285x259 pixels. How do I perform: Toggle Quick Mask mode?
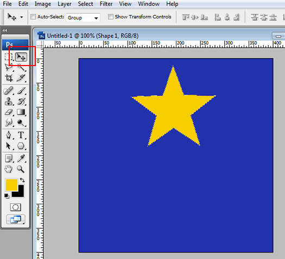click(x=15, y=208)
